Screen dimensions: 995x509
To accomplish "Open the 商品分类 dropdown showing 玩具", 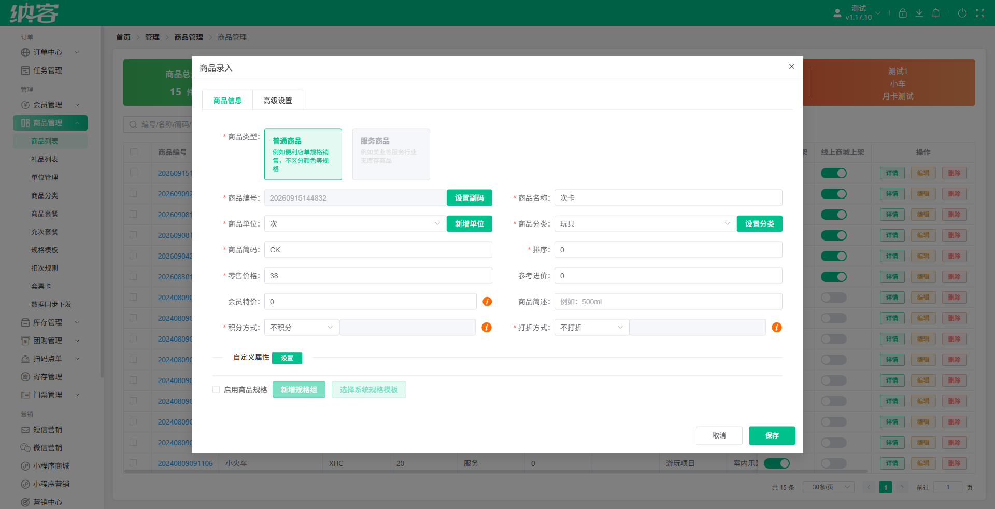I will click(645, 224).
